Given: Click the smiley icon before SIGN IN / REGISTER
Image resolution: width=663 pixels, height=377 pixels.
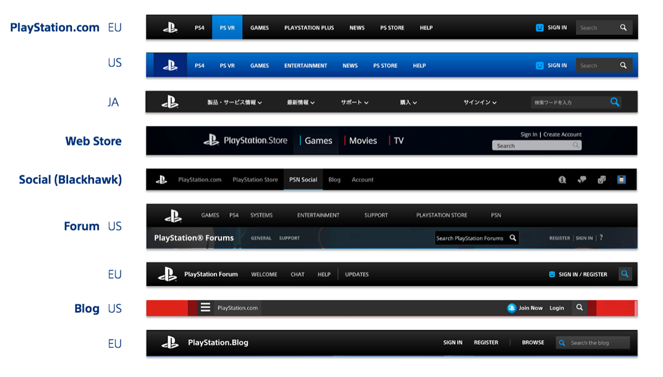Looking at the screenshot, I should tap(552, 274).
